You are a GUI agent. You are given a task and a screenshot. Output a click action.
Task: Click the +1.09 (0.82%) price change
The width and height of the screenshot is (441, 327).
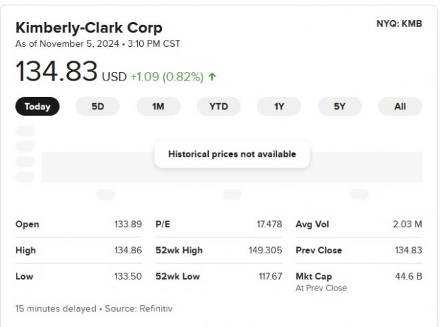coord(166,77)
